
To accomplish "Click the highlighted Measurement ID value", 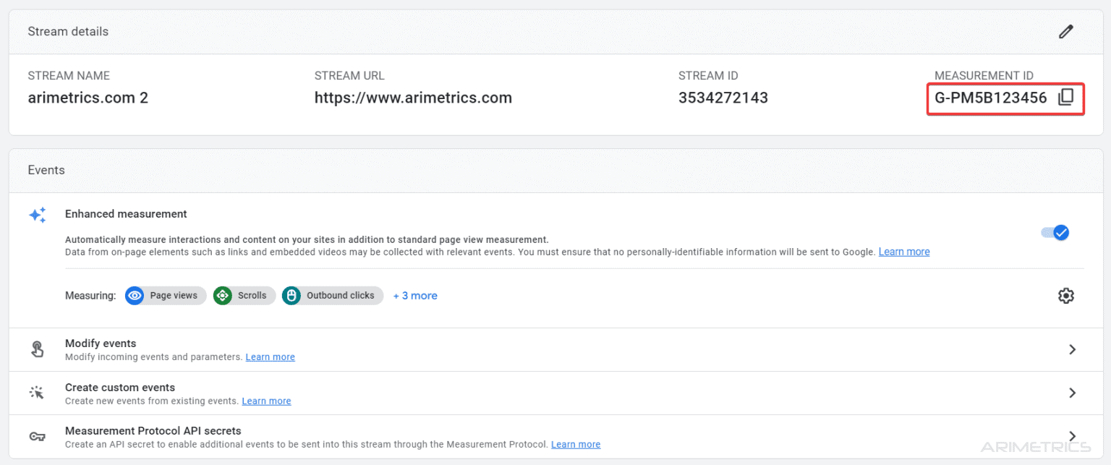I will point(990,98).
